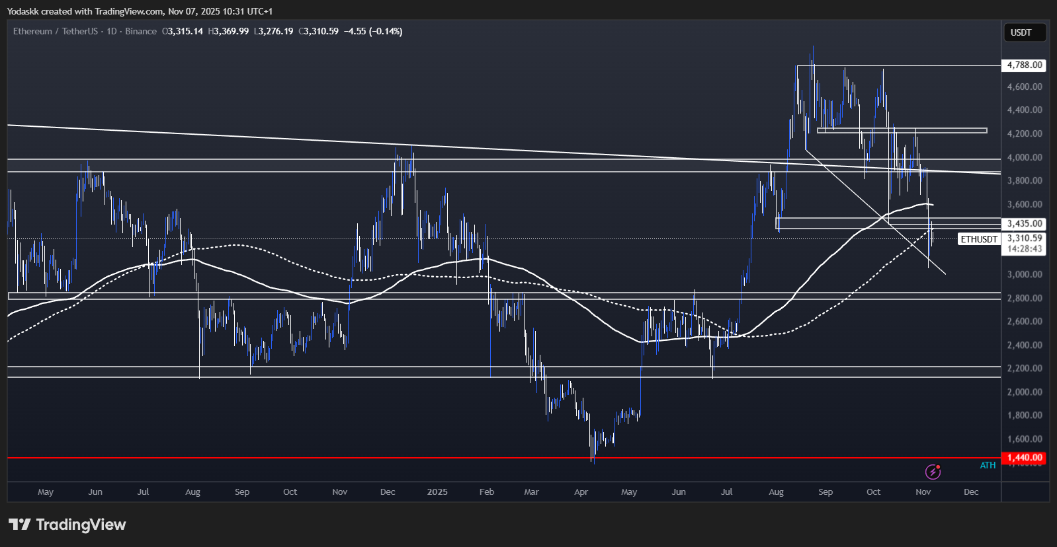Click the ETHUSDT symbol tag
The image size is (1057, 547).
click(x=978, y=239)
